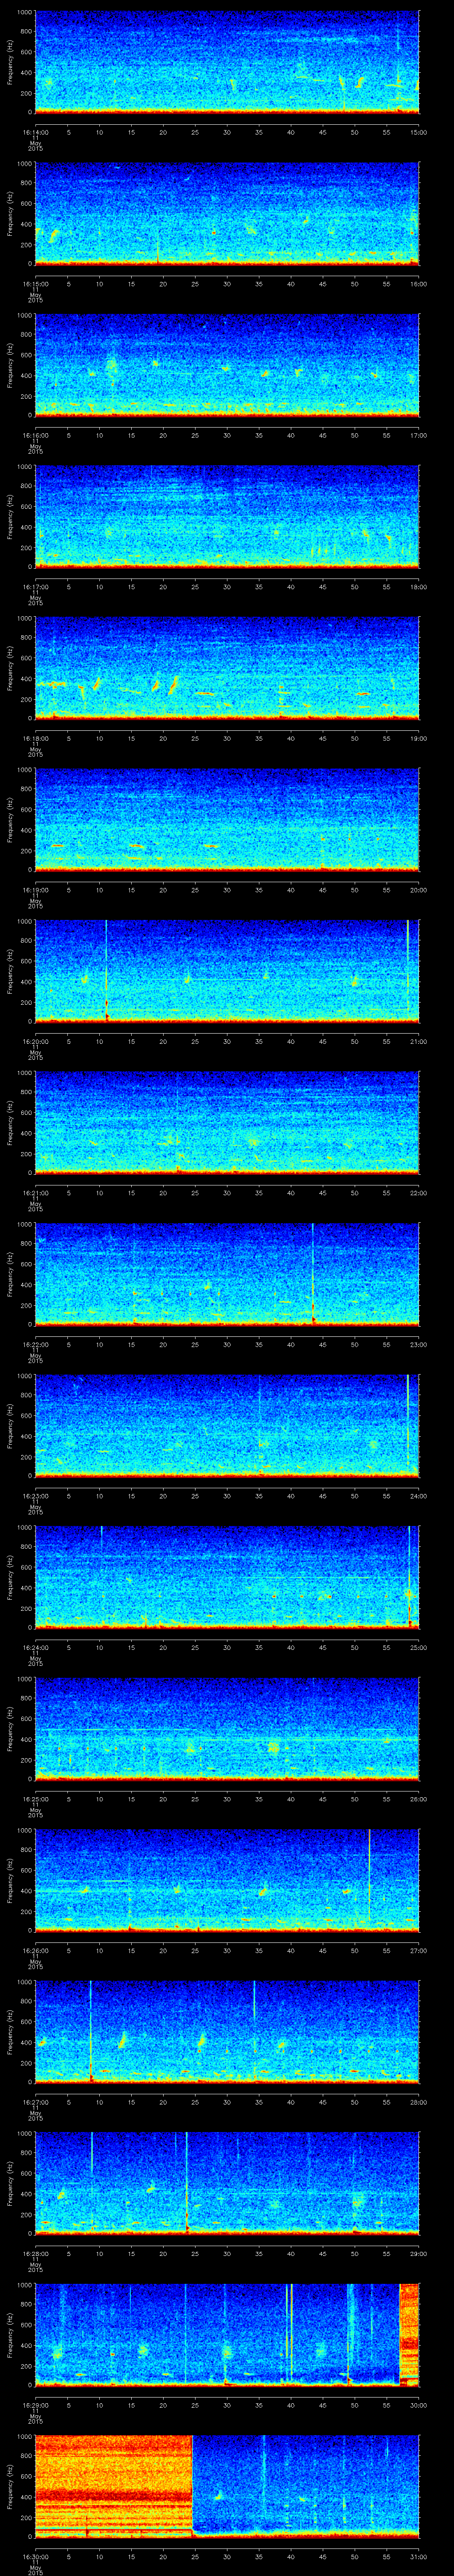Click the spectrogram panel starting at 16:16:00
Image resolution: width=454 pixels, height=2576 pixels.
pyautogui.click(x=227, y=365)
